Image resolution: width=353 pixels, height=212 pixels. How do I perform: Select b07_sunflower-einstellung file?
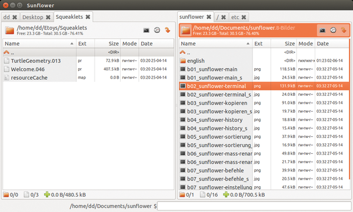click(x=264, y=187)
